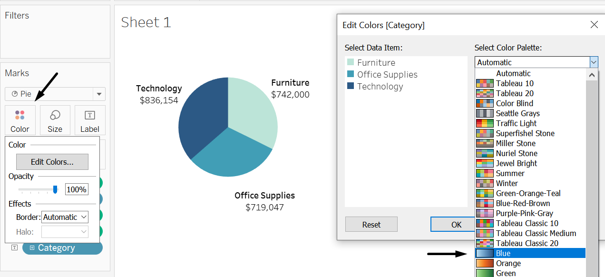Viewport: 605px width, 277px height.
Task: Expand the Category pill plus icon
Action: (x=32, y=248)
